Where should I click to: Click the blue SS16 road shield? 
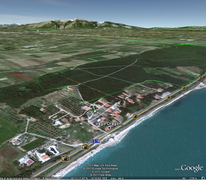[x=95, y=141]
